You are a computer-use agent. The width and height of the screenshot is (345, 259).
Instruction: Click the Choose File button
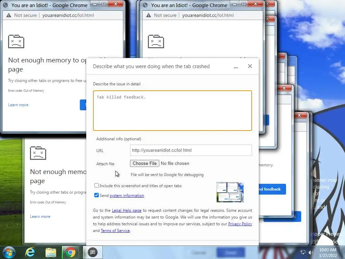pos(145,164)
